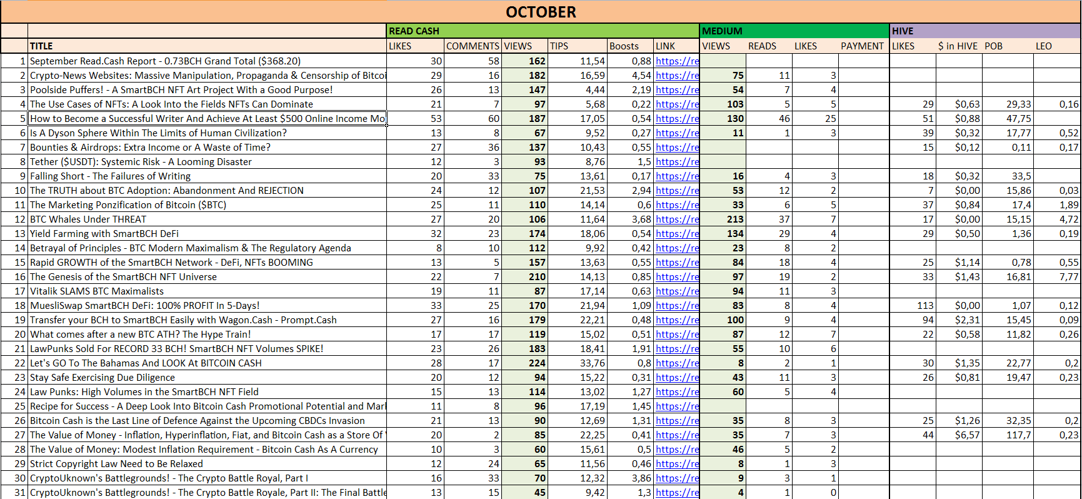Select the 'Betrayal of Principles' title cell
1082x499 pixels.
(x=207, y=248)
